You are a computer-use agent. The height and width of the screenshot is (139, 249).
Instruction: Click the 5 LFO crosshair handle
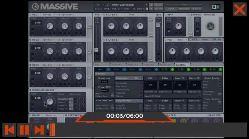(172, 69)
